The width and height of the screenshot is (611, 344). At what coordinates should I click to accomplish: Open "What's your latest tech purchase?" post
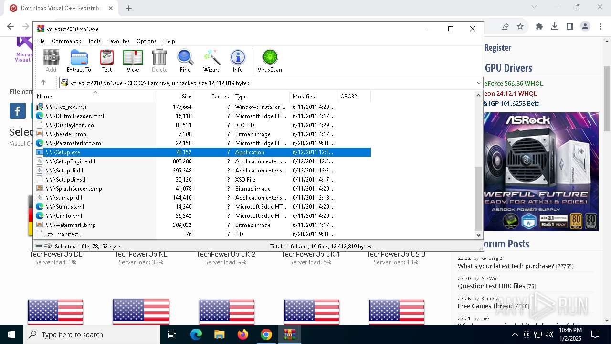506,266
